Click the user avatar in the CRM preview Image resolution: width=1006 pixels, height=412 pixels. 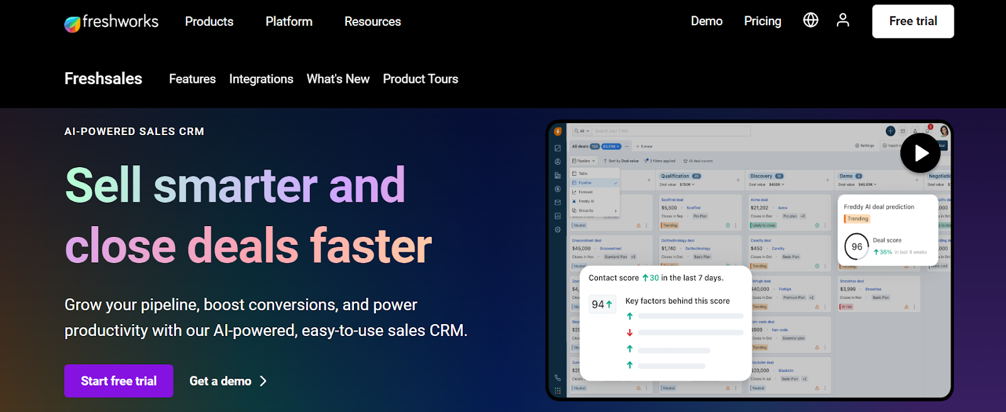click(x=944, y=131)
